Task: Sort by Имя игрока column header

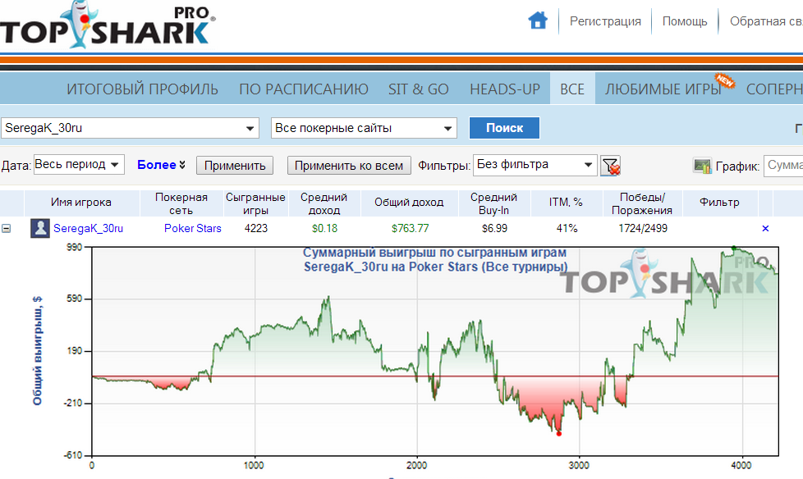Action: [81, 202]
